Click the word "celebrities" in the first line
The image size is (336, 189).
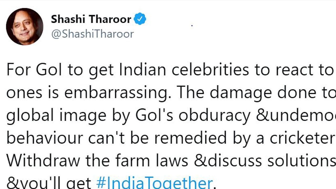pyautogui.click(x=209, y=70)
